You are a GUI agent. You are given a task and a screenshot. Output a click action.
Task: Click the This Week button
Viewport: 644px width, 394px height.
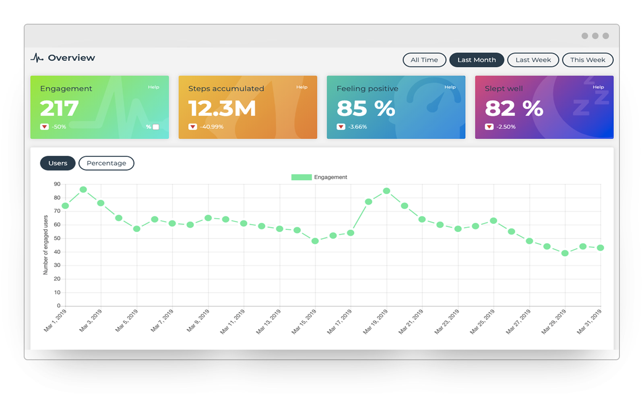588,60
